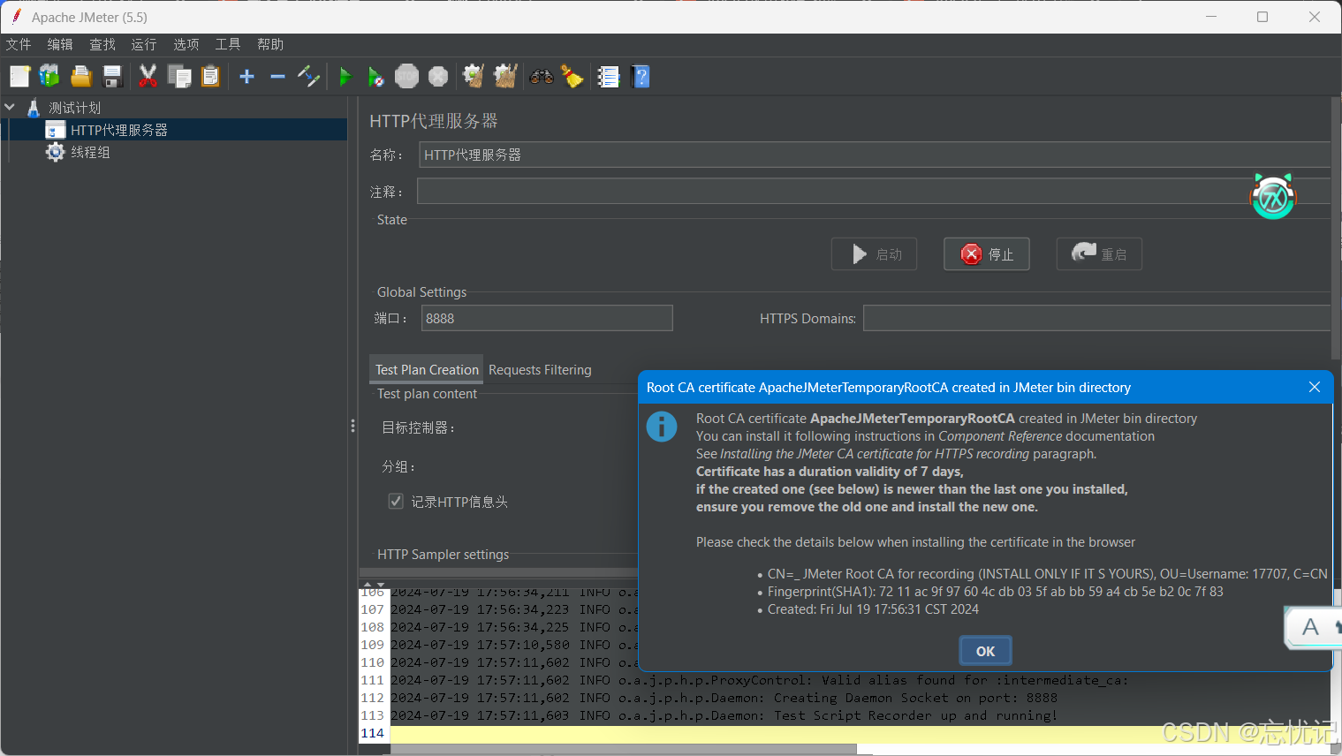1342x756 pixels.
Task: Expand all nodes with plus icon
Action: click(x=247, y=77)
